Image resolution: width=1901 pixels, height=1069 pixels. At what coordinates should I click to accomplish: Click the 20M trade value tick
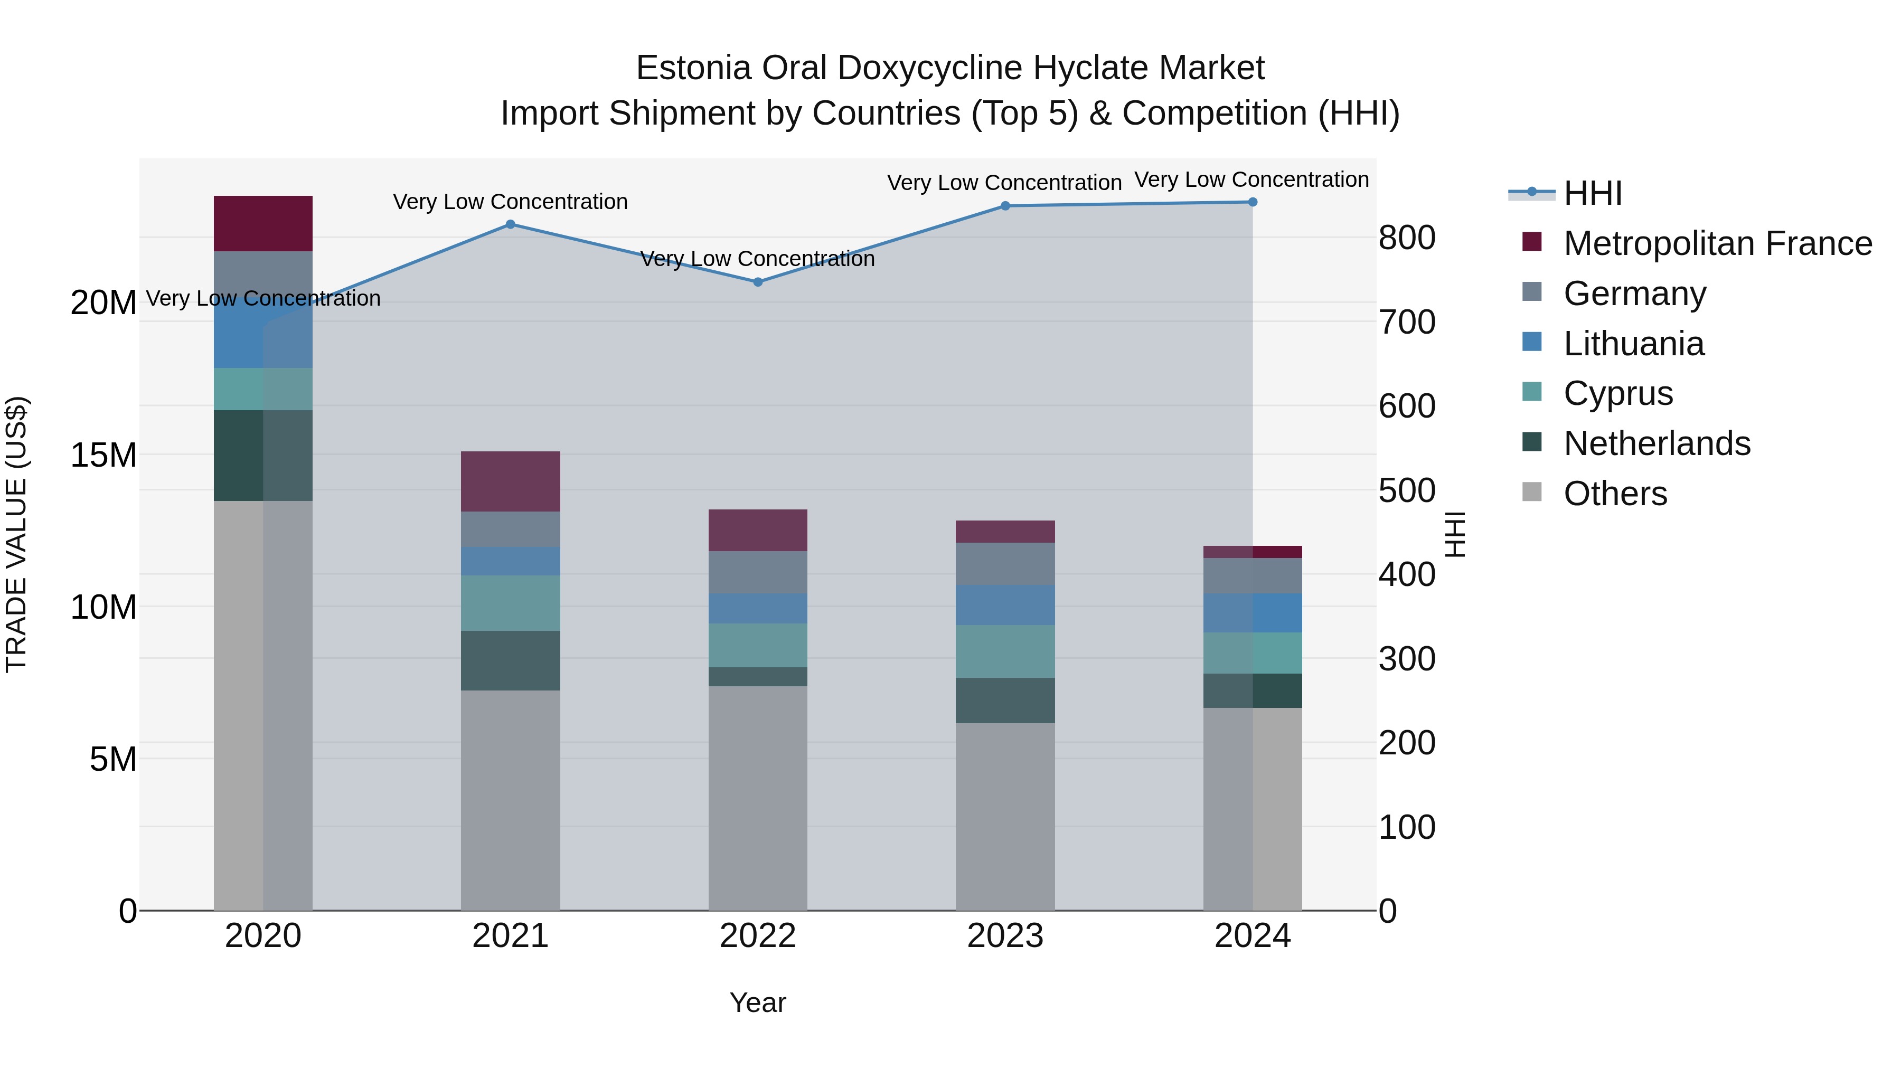pyautogui.click(x=103, y=302)
